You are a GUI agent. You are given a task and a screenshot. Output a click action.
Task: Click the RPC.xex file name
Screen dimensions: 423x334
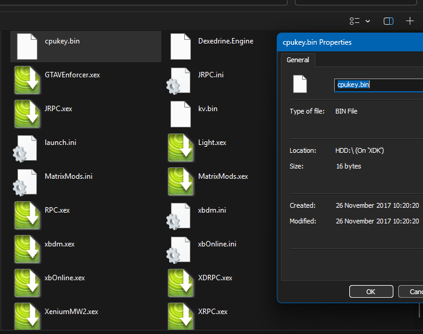pyautogui.click(x=57, y=210)
